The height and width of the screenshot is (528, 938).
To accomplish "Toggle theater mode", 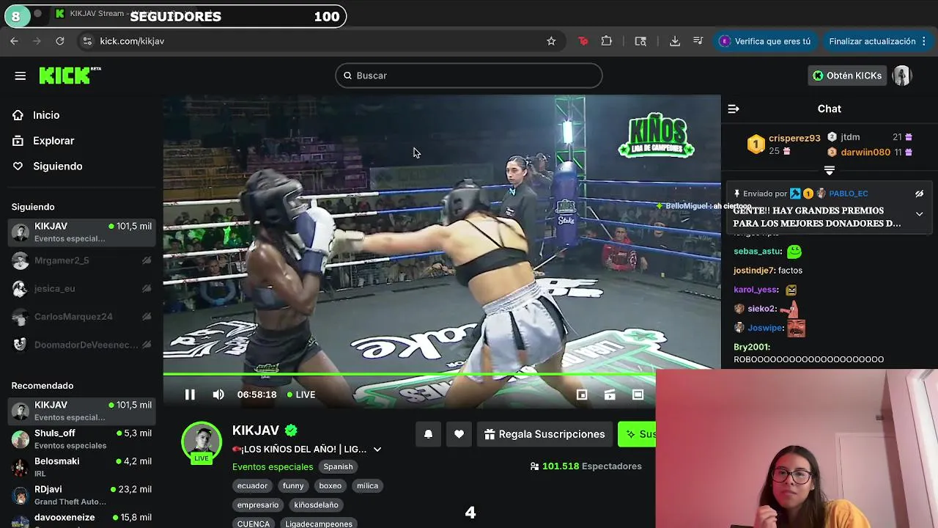I will point(638,395).
